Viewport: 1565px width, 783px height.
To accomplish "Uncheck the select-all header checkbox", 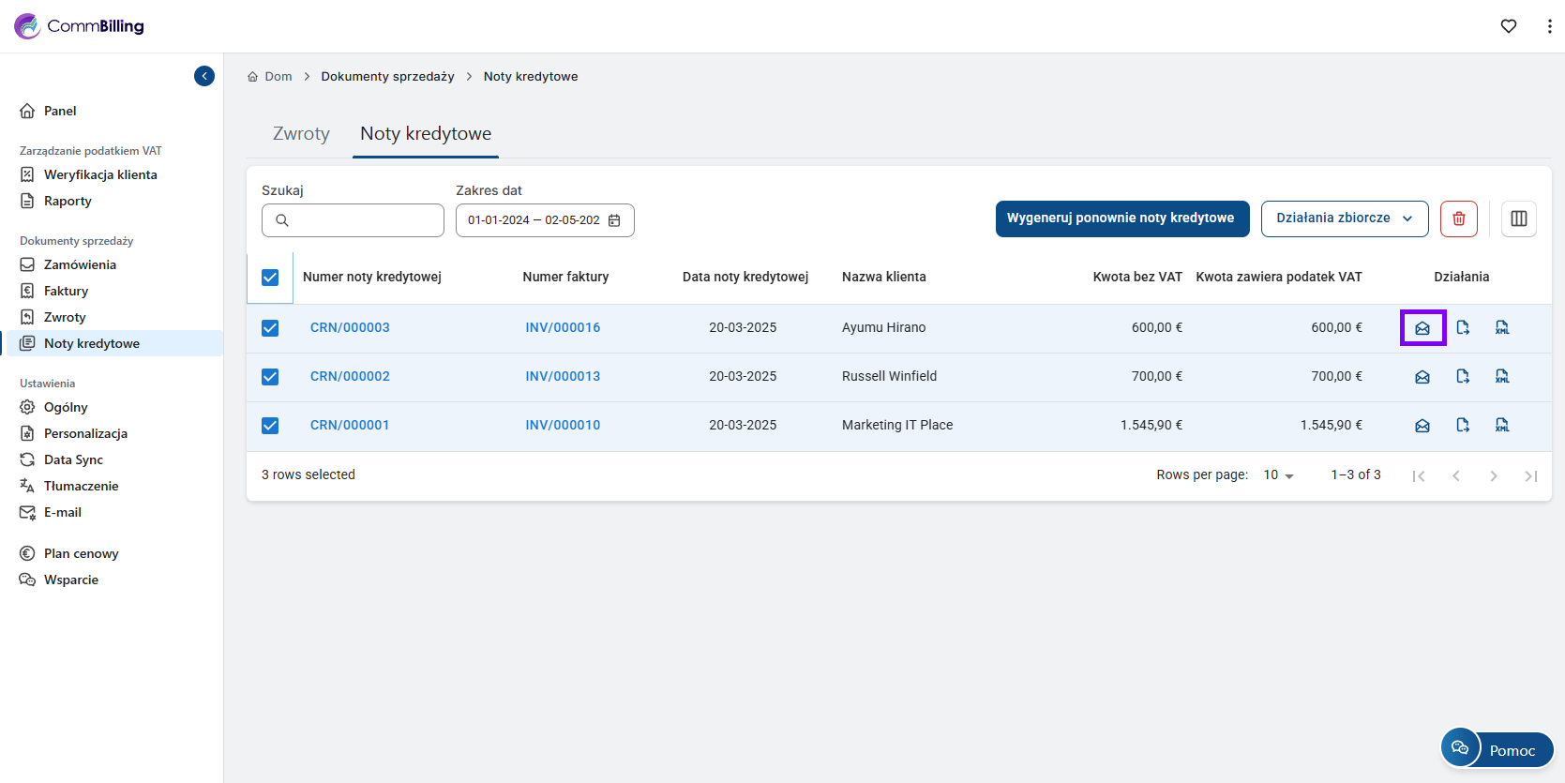I will 270,278.
